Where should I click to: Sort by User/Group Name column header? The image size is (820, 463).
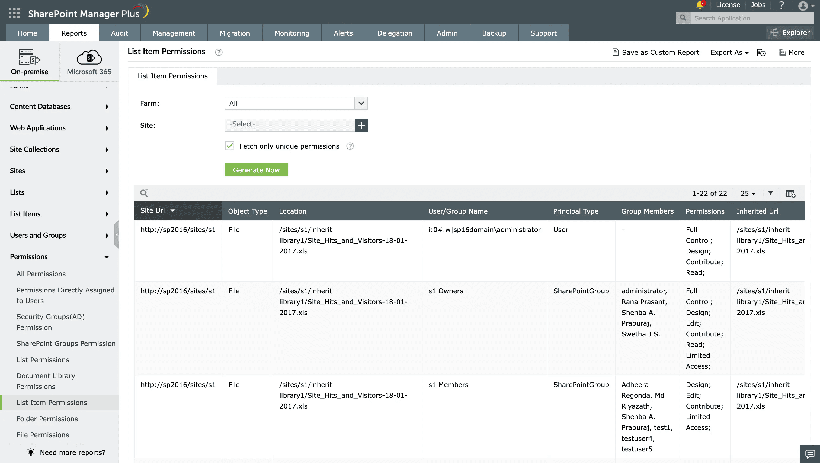tap(458, 211)
